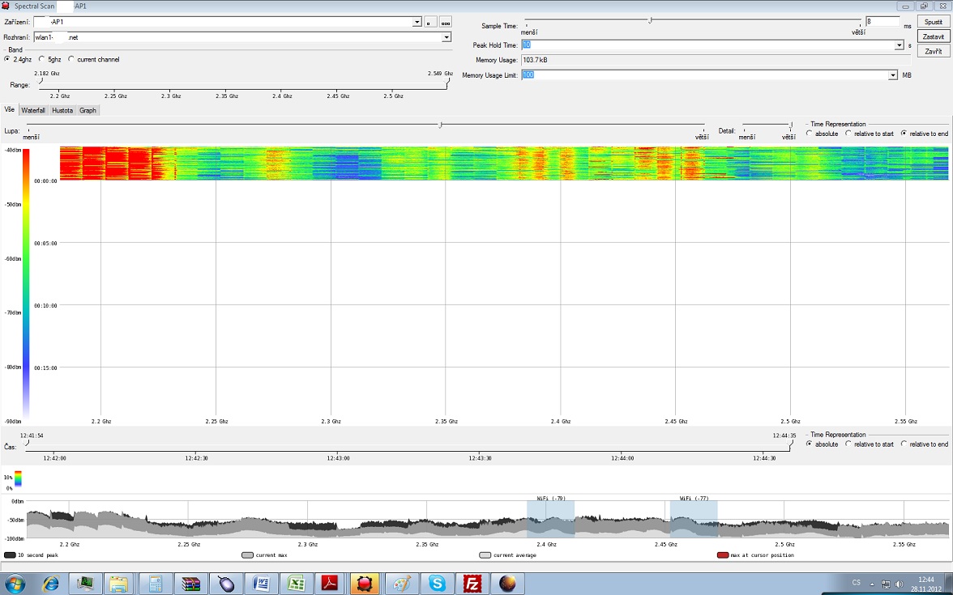Launch Internet Explorer from taskbar

(50, 584)
